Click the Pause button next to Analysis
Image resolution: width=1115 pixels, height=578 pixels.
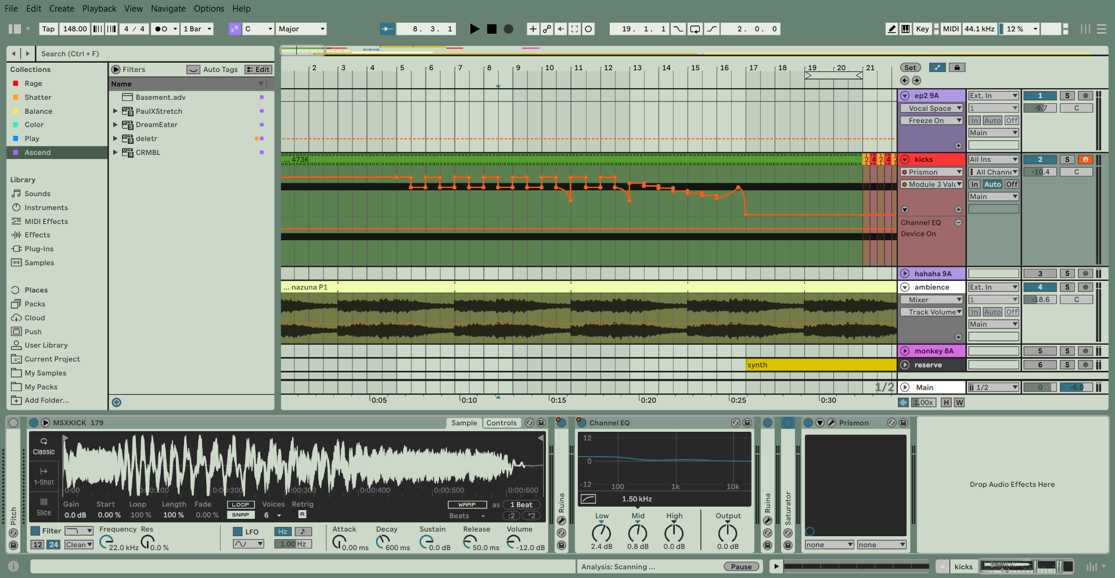741,567
